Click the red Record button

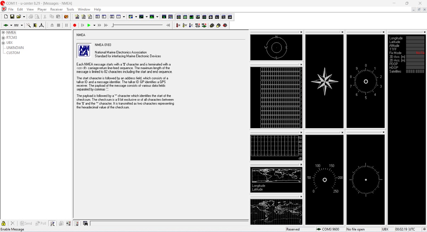pos(75,25)
